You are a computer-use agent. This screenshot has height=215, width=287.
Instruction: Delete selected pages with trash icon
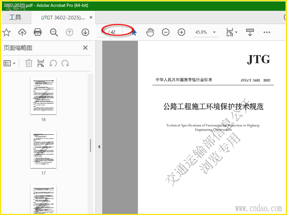(29, 63)
